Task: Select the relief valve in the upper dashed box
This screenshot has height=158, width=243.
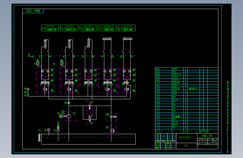Action: [x=90, y=107]
